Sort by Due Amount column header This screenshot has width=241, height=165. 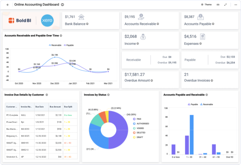[56, 107]
